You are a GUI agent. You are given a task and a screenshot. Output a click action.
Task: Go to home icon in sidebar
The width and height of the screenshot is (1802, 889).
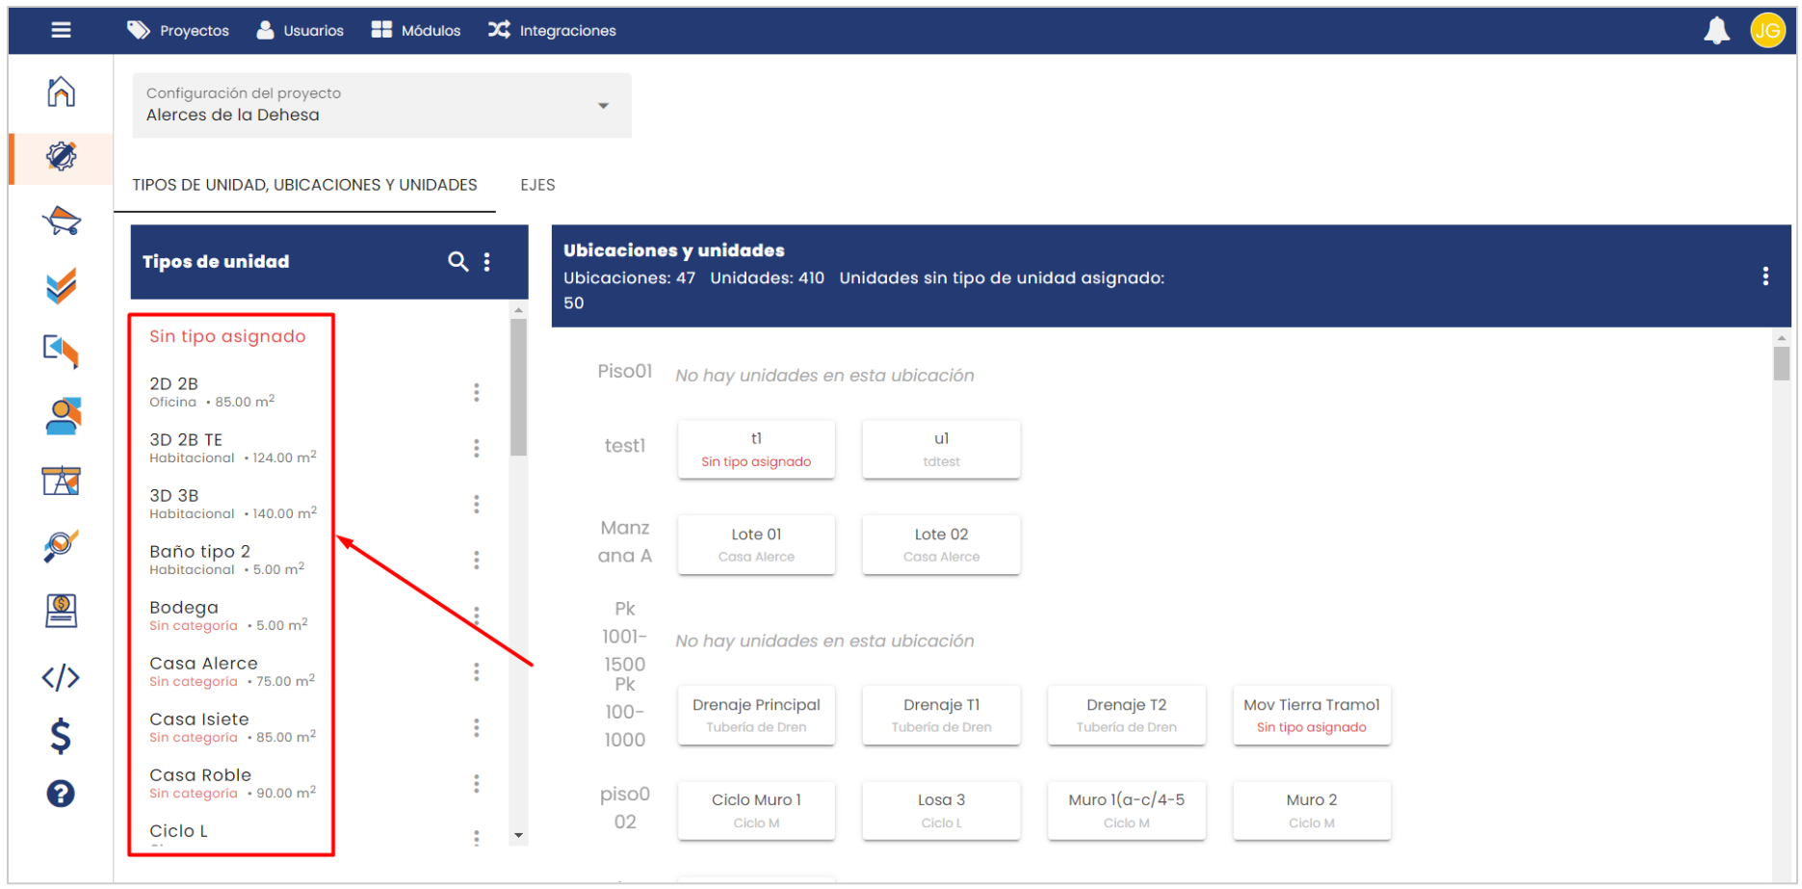click(61, 92)
